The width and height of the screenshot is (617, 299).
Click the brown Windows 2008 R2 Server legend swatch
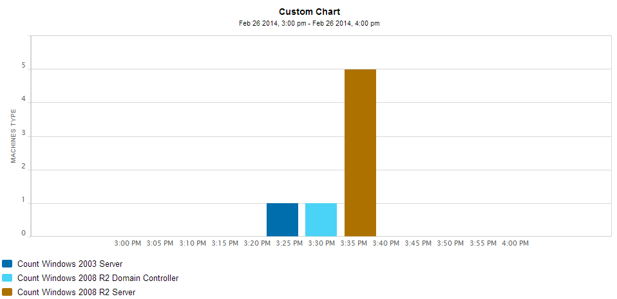(7, 293)
